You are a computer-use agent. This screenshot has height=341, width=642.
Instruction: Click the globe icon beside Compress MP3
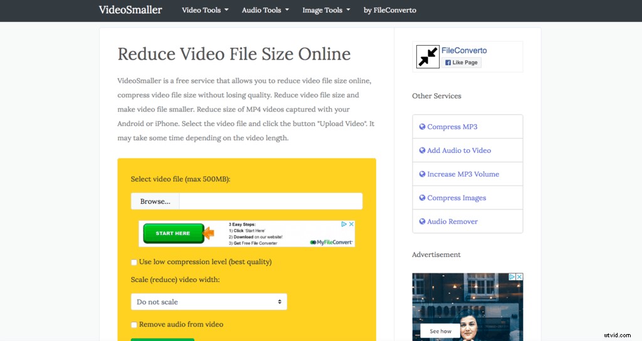pyautogui.click(x=422, y=127)
